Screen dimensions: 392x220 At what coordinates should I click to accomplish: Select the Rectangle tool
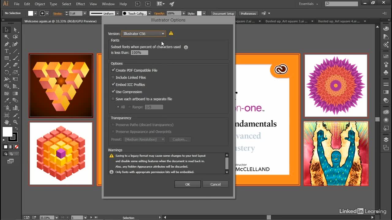coord(6,58)
